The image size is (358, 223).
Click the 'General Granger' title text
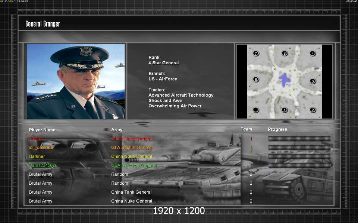click(x=43, y=24)
